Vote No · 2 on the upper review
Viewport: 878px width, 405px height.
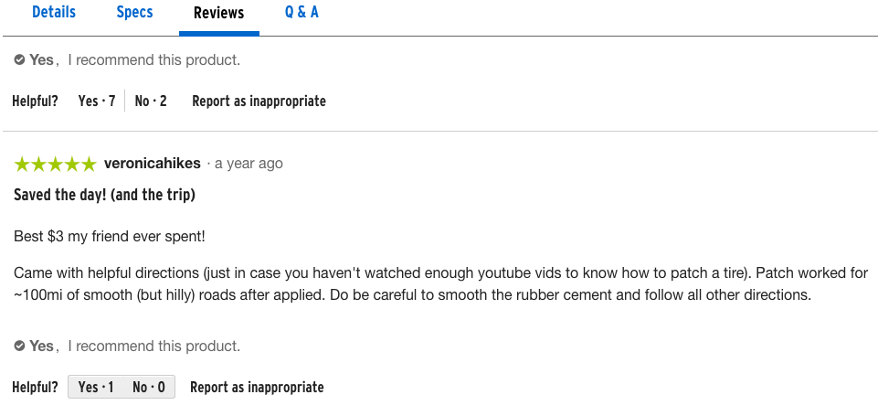(x=151, y=101)
